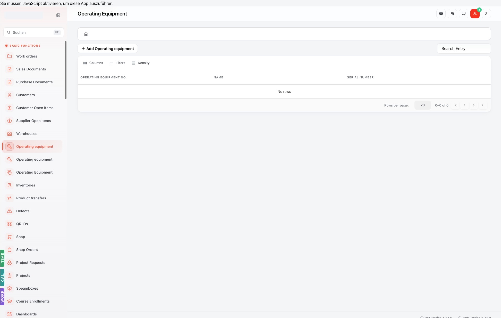Click the Suchen sidebar search box
Screen dimensions: 501x318
(33, 32)
